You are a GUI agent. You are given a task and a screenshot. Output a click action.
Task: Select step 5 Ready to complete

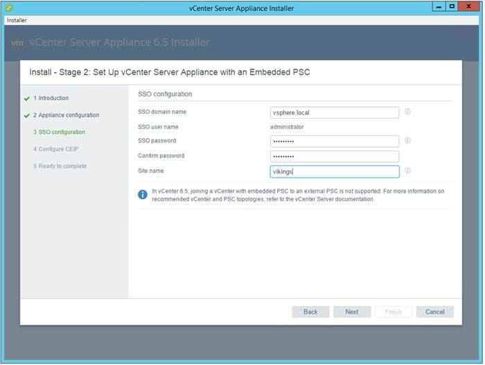tap(60, 166)
